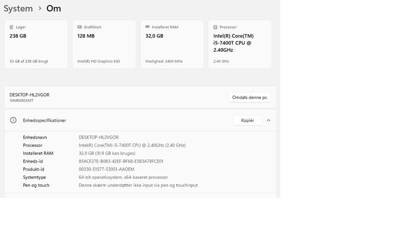Collapse the Enhedsspecifikationer section chevron
415x233 pixels.
click(268, 120)
